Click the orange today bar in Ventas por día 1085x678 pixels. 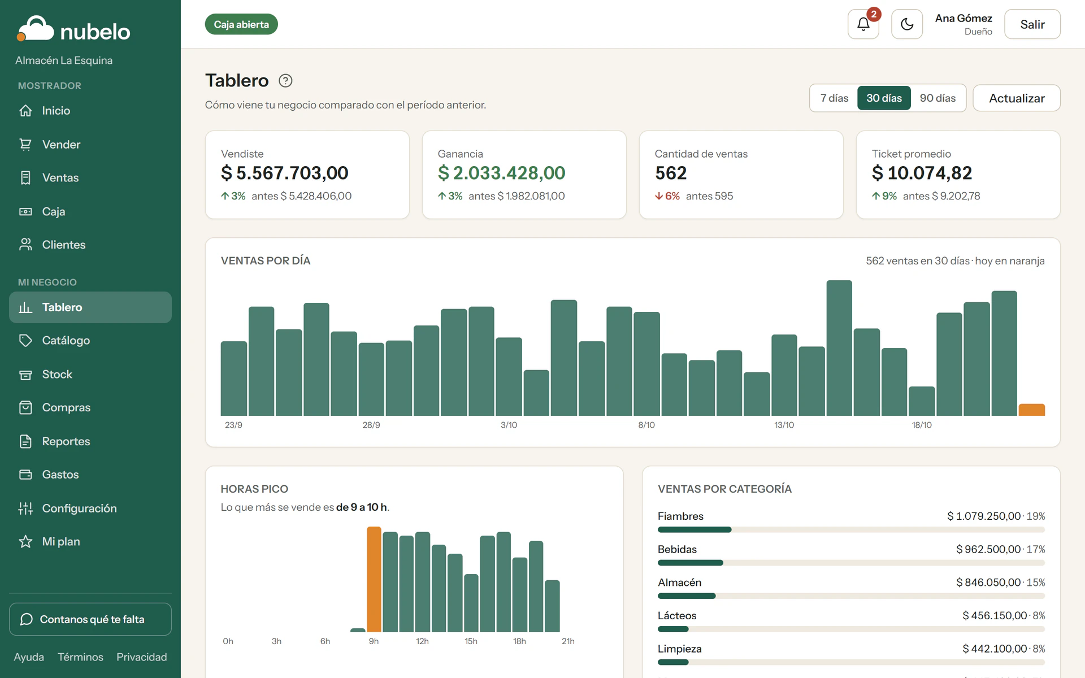click(x=1032, y=410)
